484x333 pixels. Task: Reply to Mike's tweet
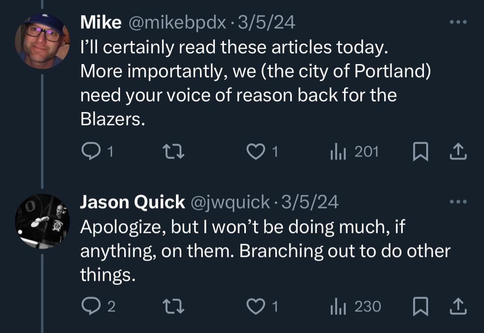point(89,153)
